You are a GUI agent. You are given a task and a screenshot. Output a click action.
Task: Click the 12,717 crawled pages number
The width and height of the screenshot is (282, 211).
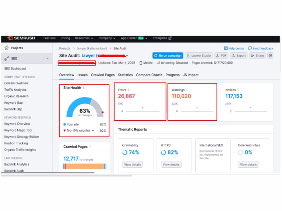(71, 159)
